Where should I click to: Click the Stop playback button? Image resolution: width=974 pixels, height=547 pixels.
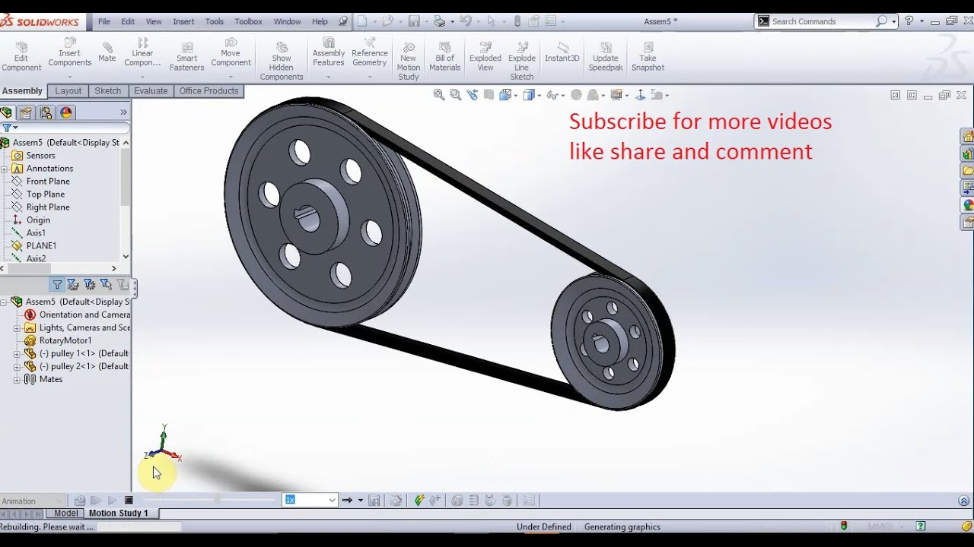point(129,500)
